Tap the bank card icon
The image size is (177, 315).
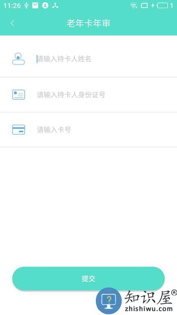19,130
